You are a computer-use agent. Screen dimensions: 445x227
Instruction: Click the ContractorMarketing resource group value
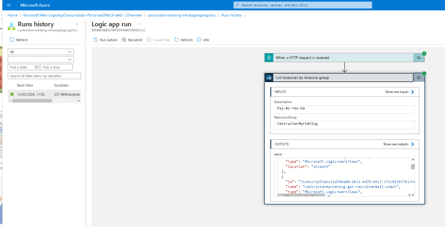[344, 125]
